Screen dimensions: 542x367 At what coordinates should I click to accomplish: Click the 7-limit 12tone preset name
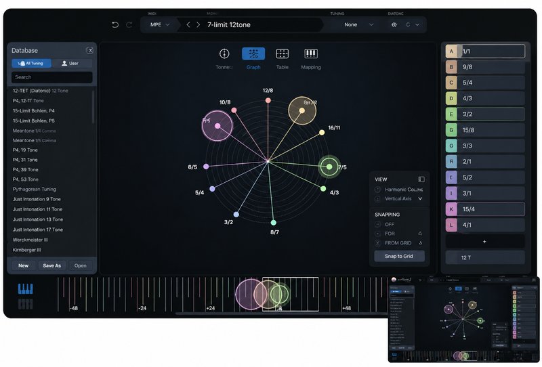click(229, 24)
